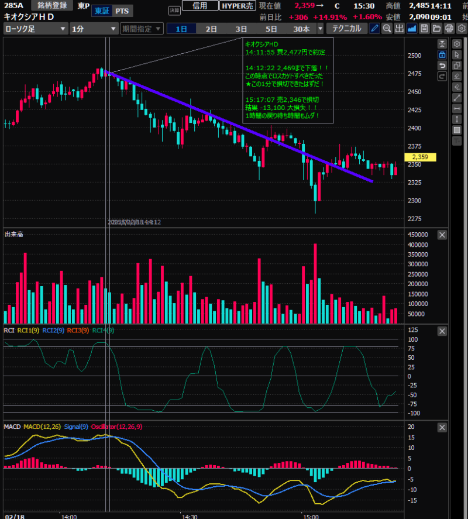Toggle the pencil drawing mode icon

[x=375, y=29]
